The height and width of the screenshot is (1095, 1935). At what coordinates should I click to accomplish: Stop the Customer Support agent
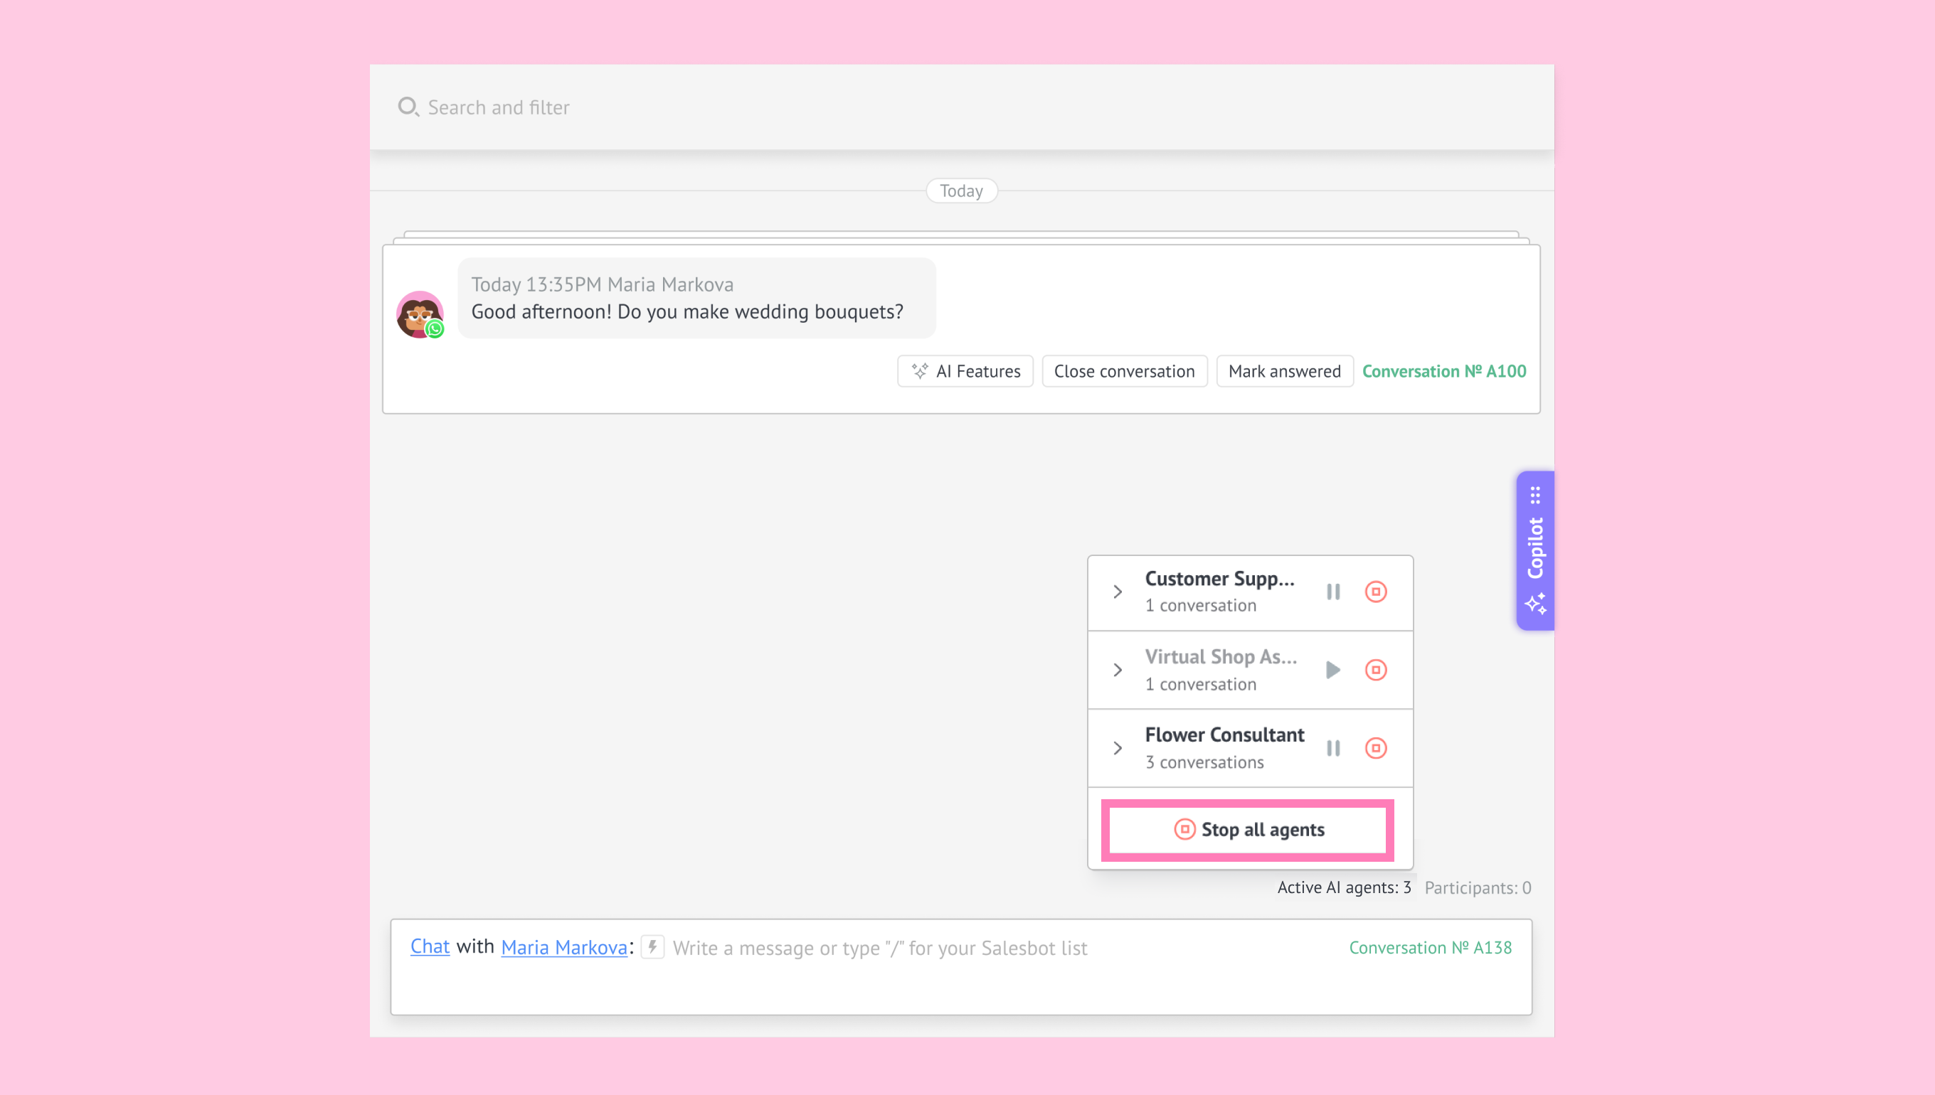pos(1375,592)
